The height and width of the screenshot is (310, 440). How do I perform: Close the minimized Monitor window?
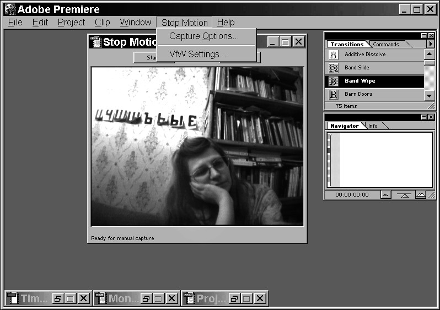(171, 298)
